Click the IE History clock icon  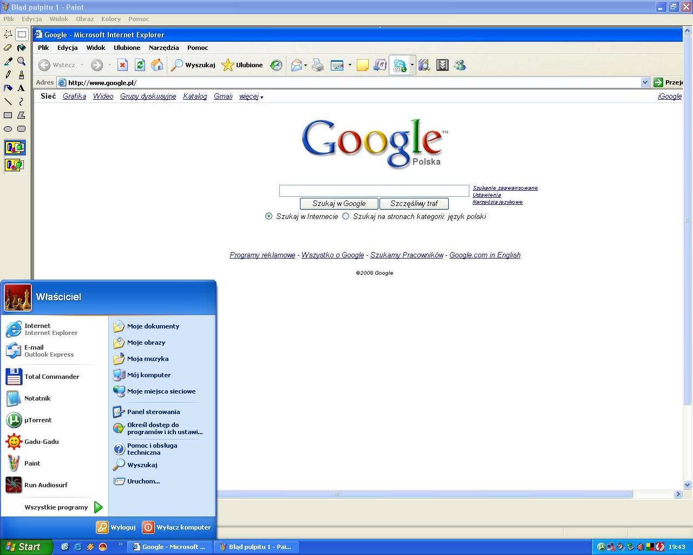[276, 65]
